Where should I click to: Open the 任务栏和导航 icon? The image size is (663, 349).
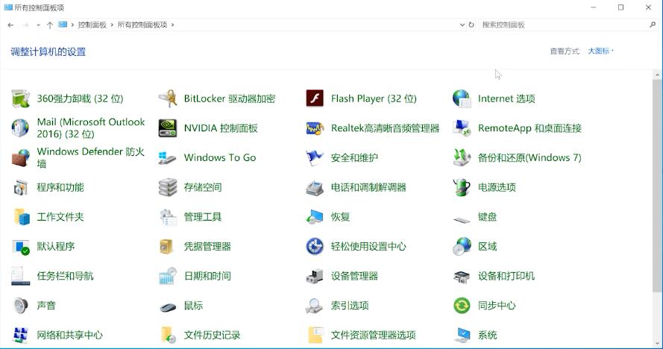[20, 276]
